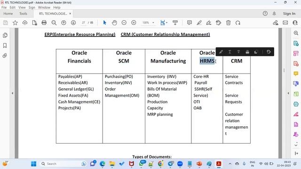
Task: Collapse the right tools pane arrow
Action: click(x=288, y=93)
